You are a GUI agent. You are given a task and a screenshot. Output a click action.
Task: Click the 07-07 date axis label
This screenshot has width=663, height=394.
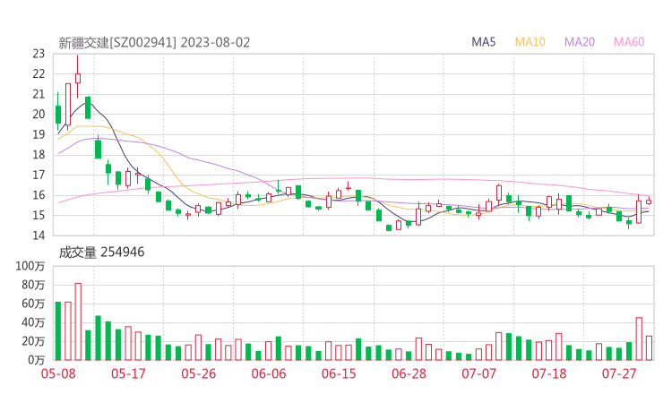[478, 373]
